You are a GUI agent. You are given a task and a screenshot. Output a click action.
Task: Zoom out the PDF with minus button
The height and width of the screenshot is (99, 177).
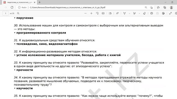(85, 13)
